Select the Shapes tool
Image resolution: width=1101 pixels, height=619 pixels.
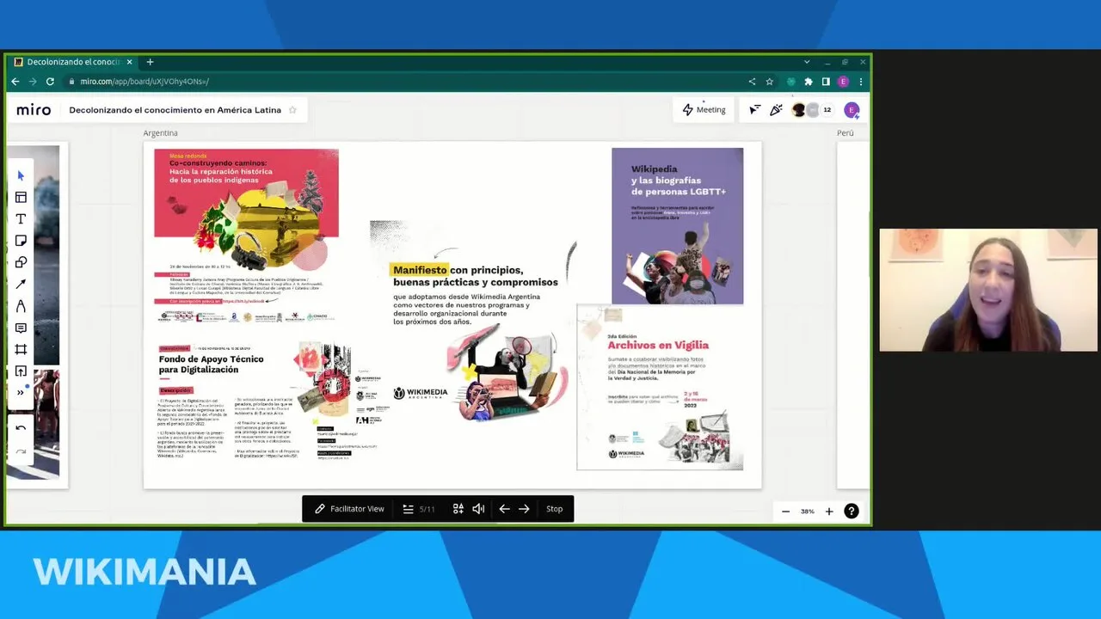coord(21,262)
